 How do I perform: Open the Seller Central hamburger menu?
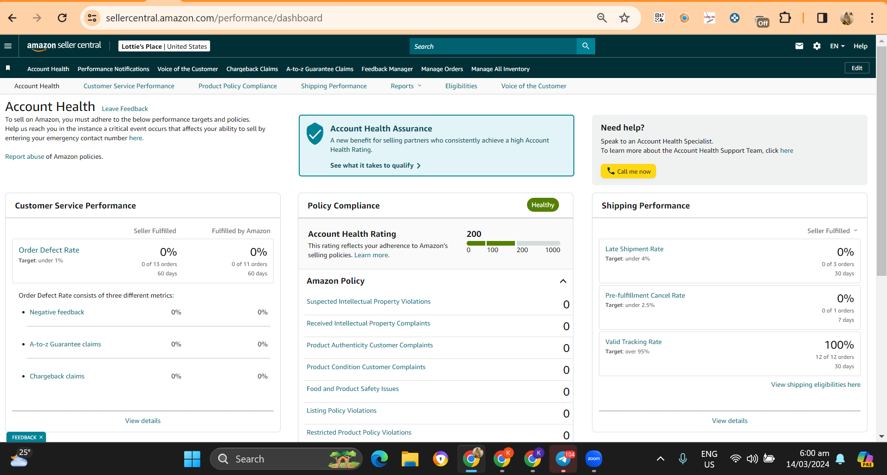(8, 46)
